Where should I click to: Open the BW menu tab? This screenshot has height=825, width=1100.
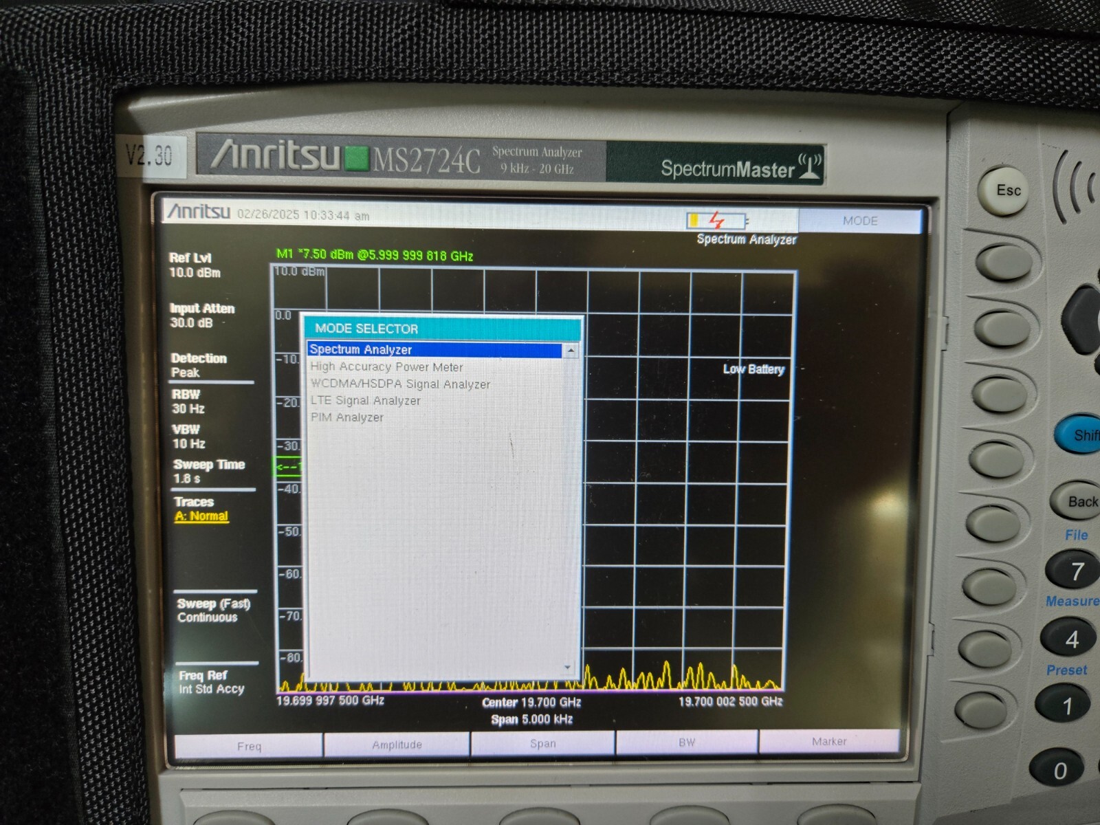(x=687, y=742)
